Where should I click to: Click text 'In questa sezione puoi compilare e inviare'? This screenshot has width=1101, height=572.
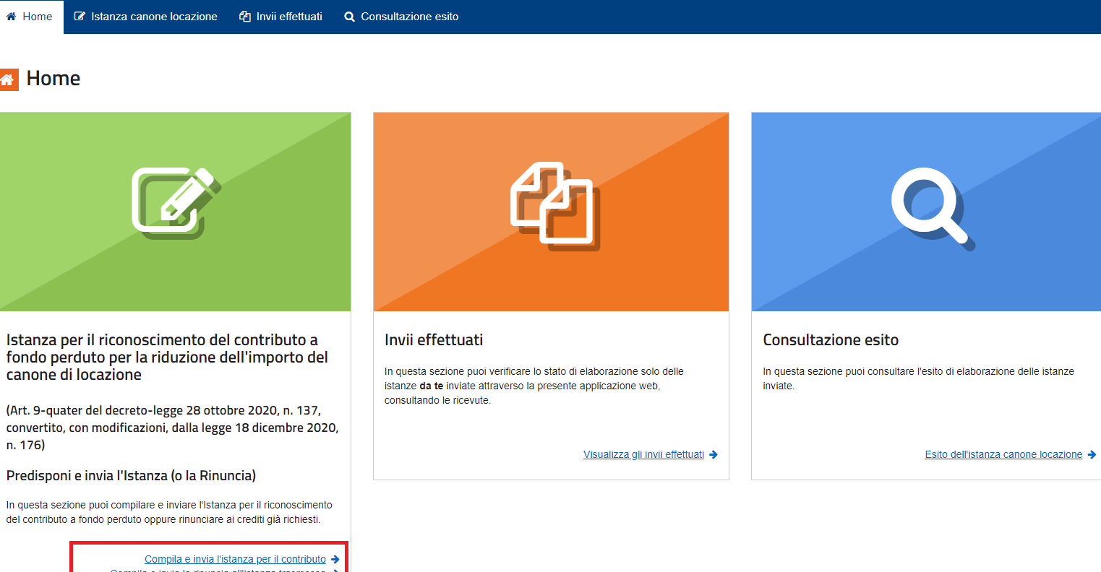coord(169,512)
